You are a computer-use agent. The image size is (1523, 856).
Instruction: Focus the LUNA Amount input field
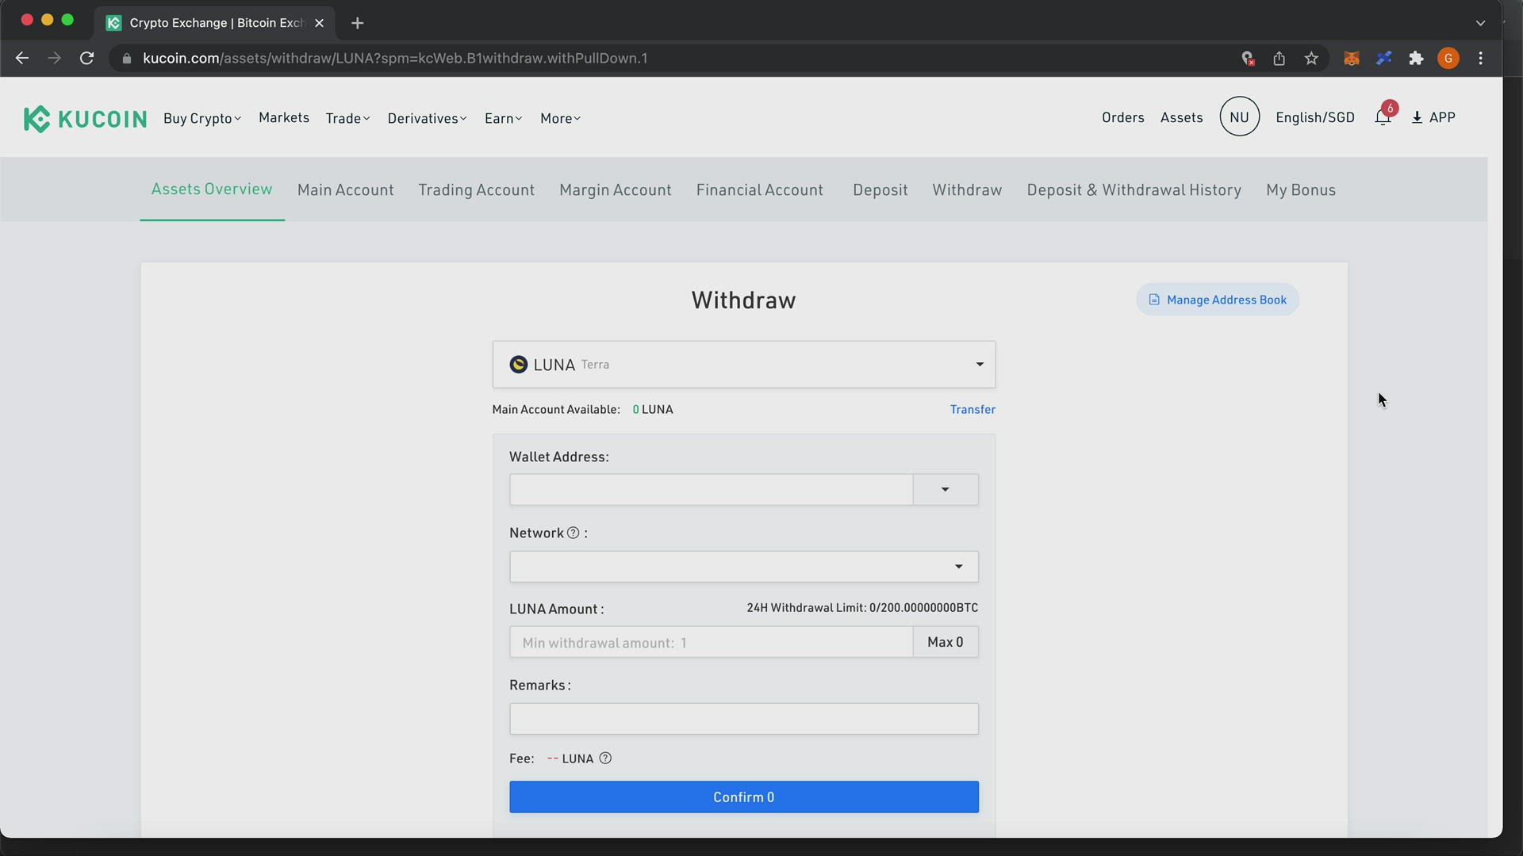click(711, 642)
